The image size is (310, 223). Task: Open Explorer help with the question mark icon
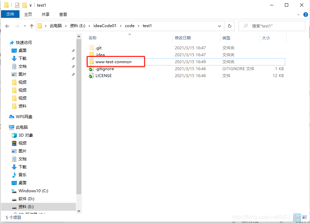(x=305, y=15)
